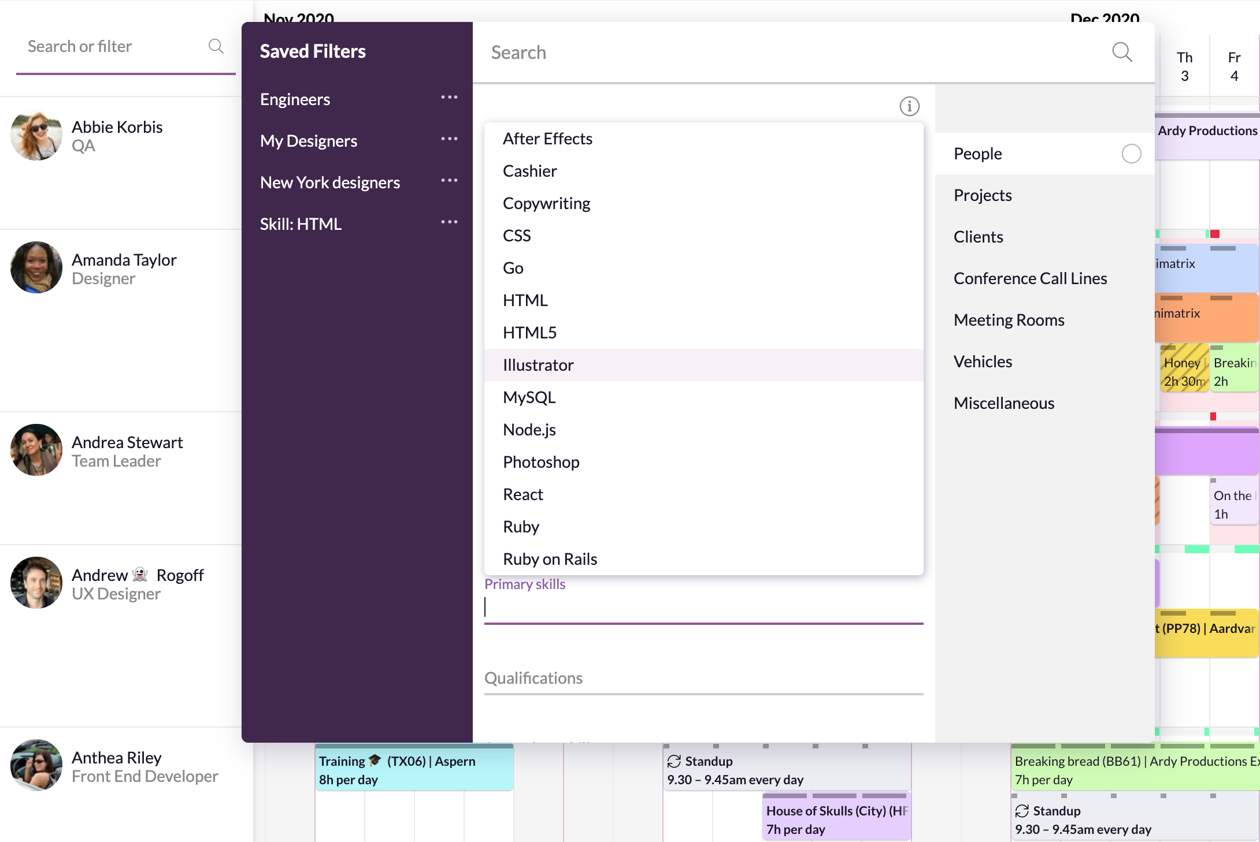The image size is (1260, 842).
Task: Click the Breaking bread booking for Ardy Productions
Action: (1127, 770)
